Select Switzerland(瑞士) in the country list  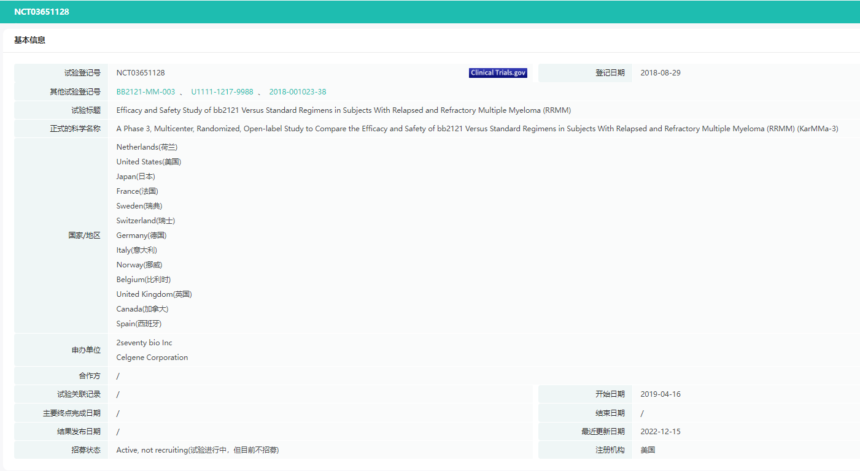145,221
